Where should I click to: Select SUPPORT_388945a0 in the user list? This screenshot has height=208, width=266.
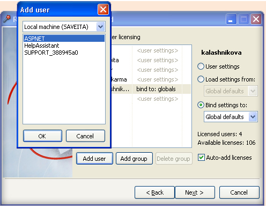(64, 53)
